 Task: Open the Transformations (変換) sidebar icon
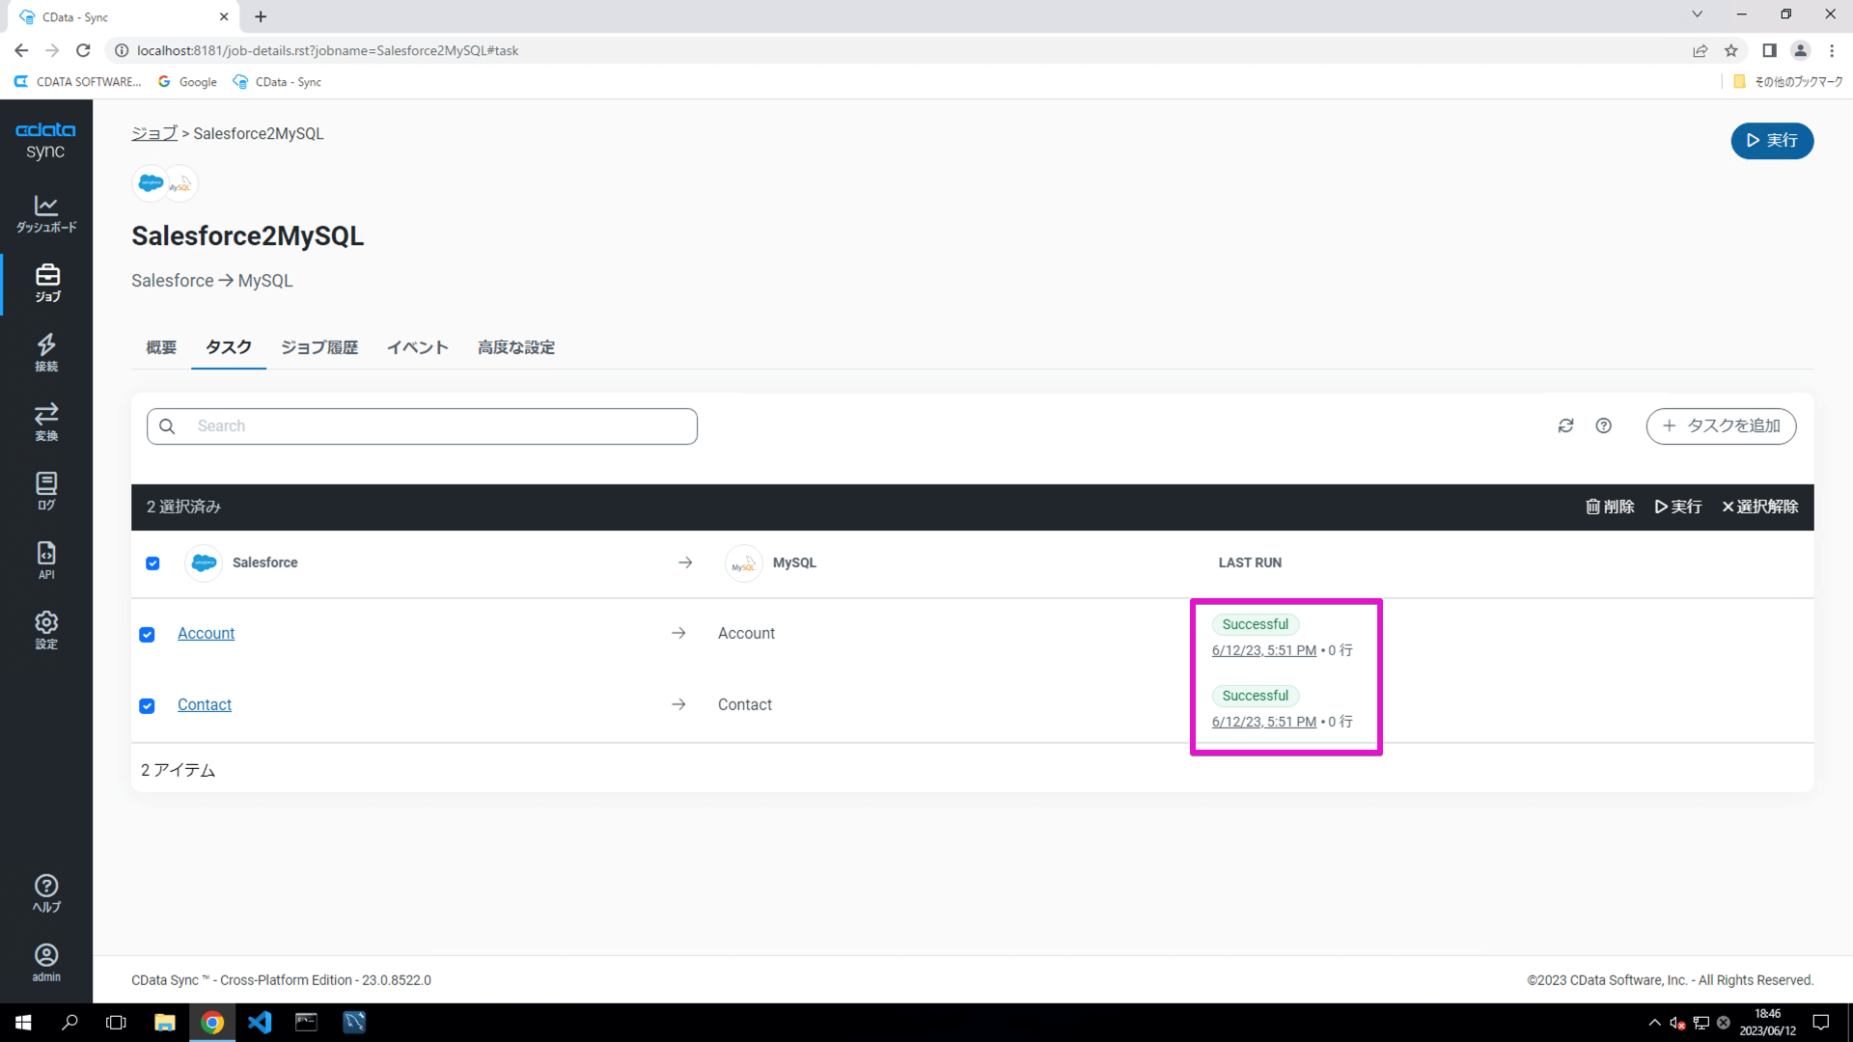[46, 422]
